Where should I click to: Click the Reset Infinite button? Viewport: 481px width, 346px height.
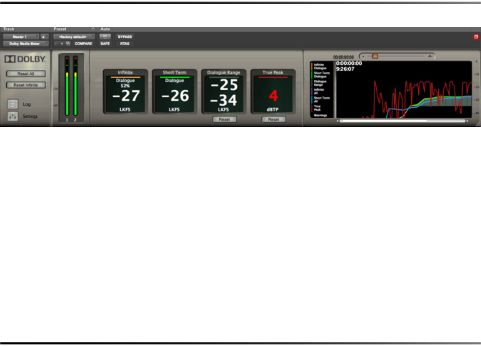(26, 85)
